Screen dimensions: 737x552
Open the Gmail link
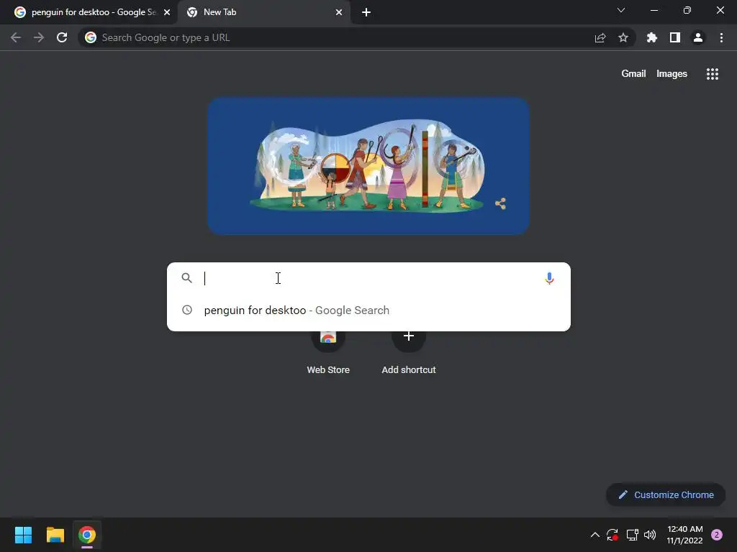(633, 74)
